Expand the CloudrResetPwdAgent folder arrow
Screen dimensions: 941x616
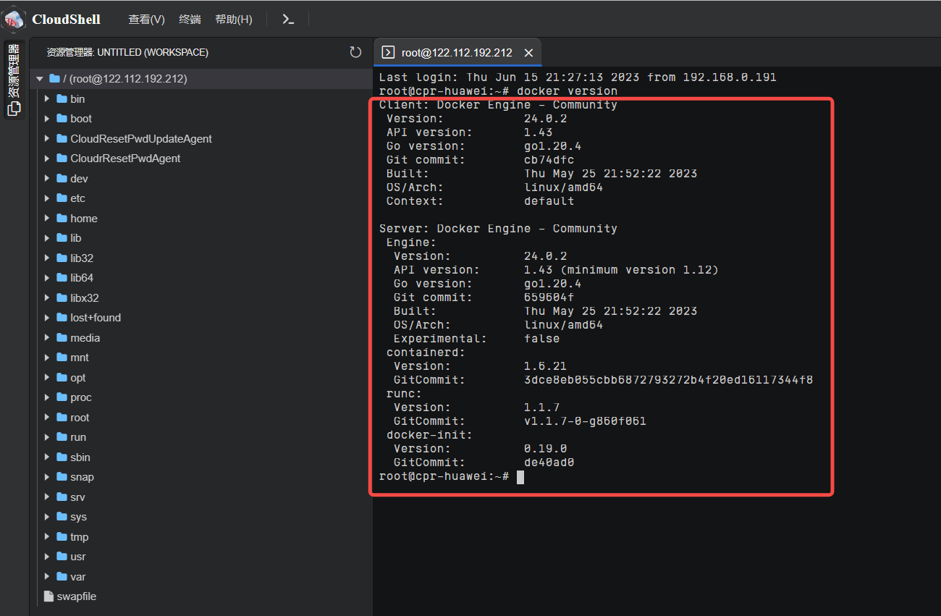(47, 159)
